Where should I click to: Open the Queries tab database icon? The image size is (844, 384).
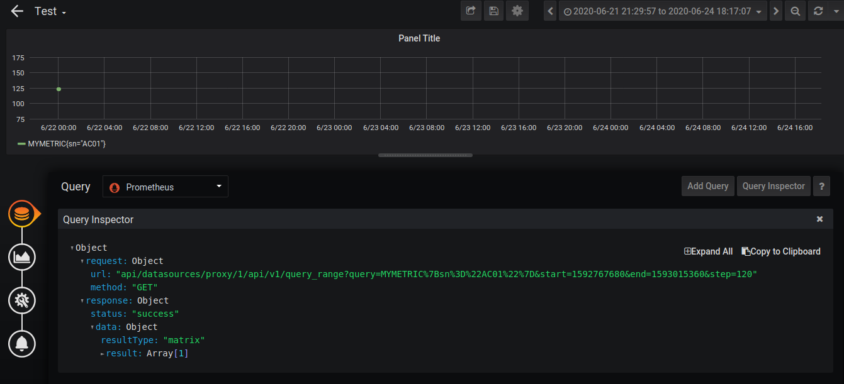point(22,214)
